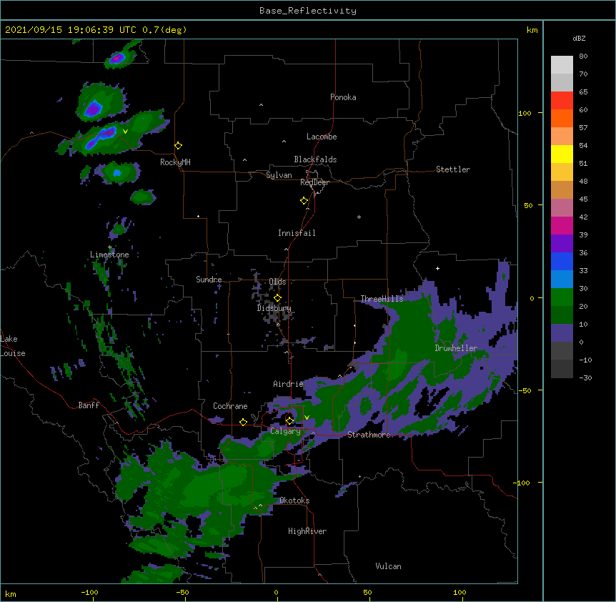This screenshot has height=602, width=616.
Task: Click the ThreeHills town label
Action: pyautogui.click(x=382, y=299)
